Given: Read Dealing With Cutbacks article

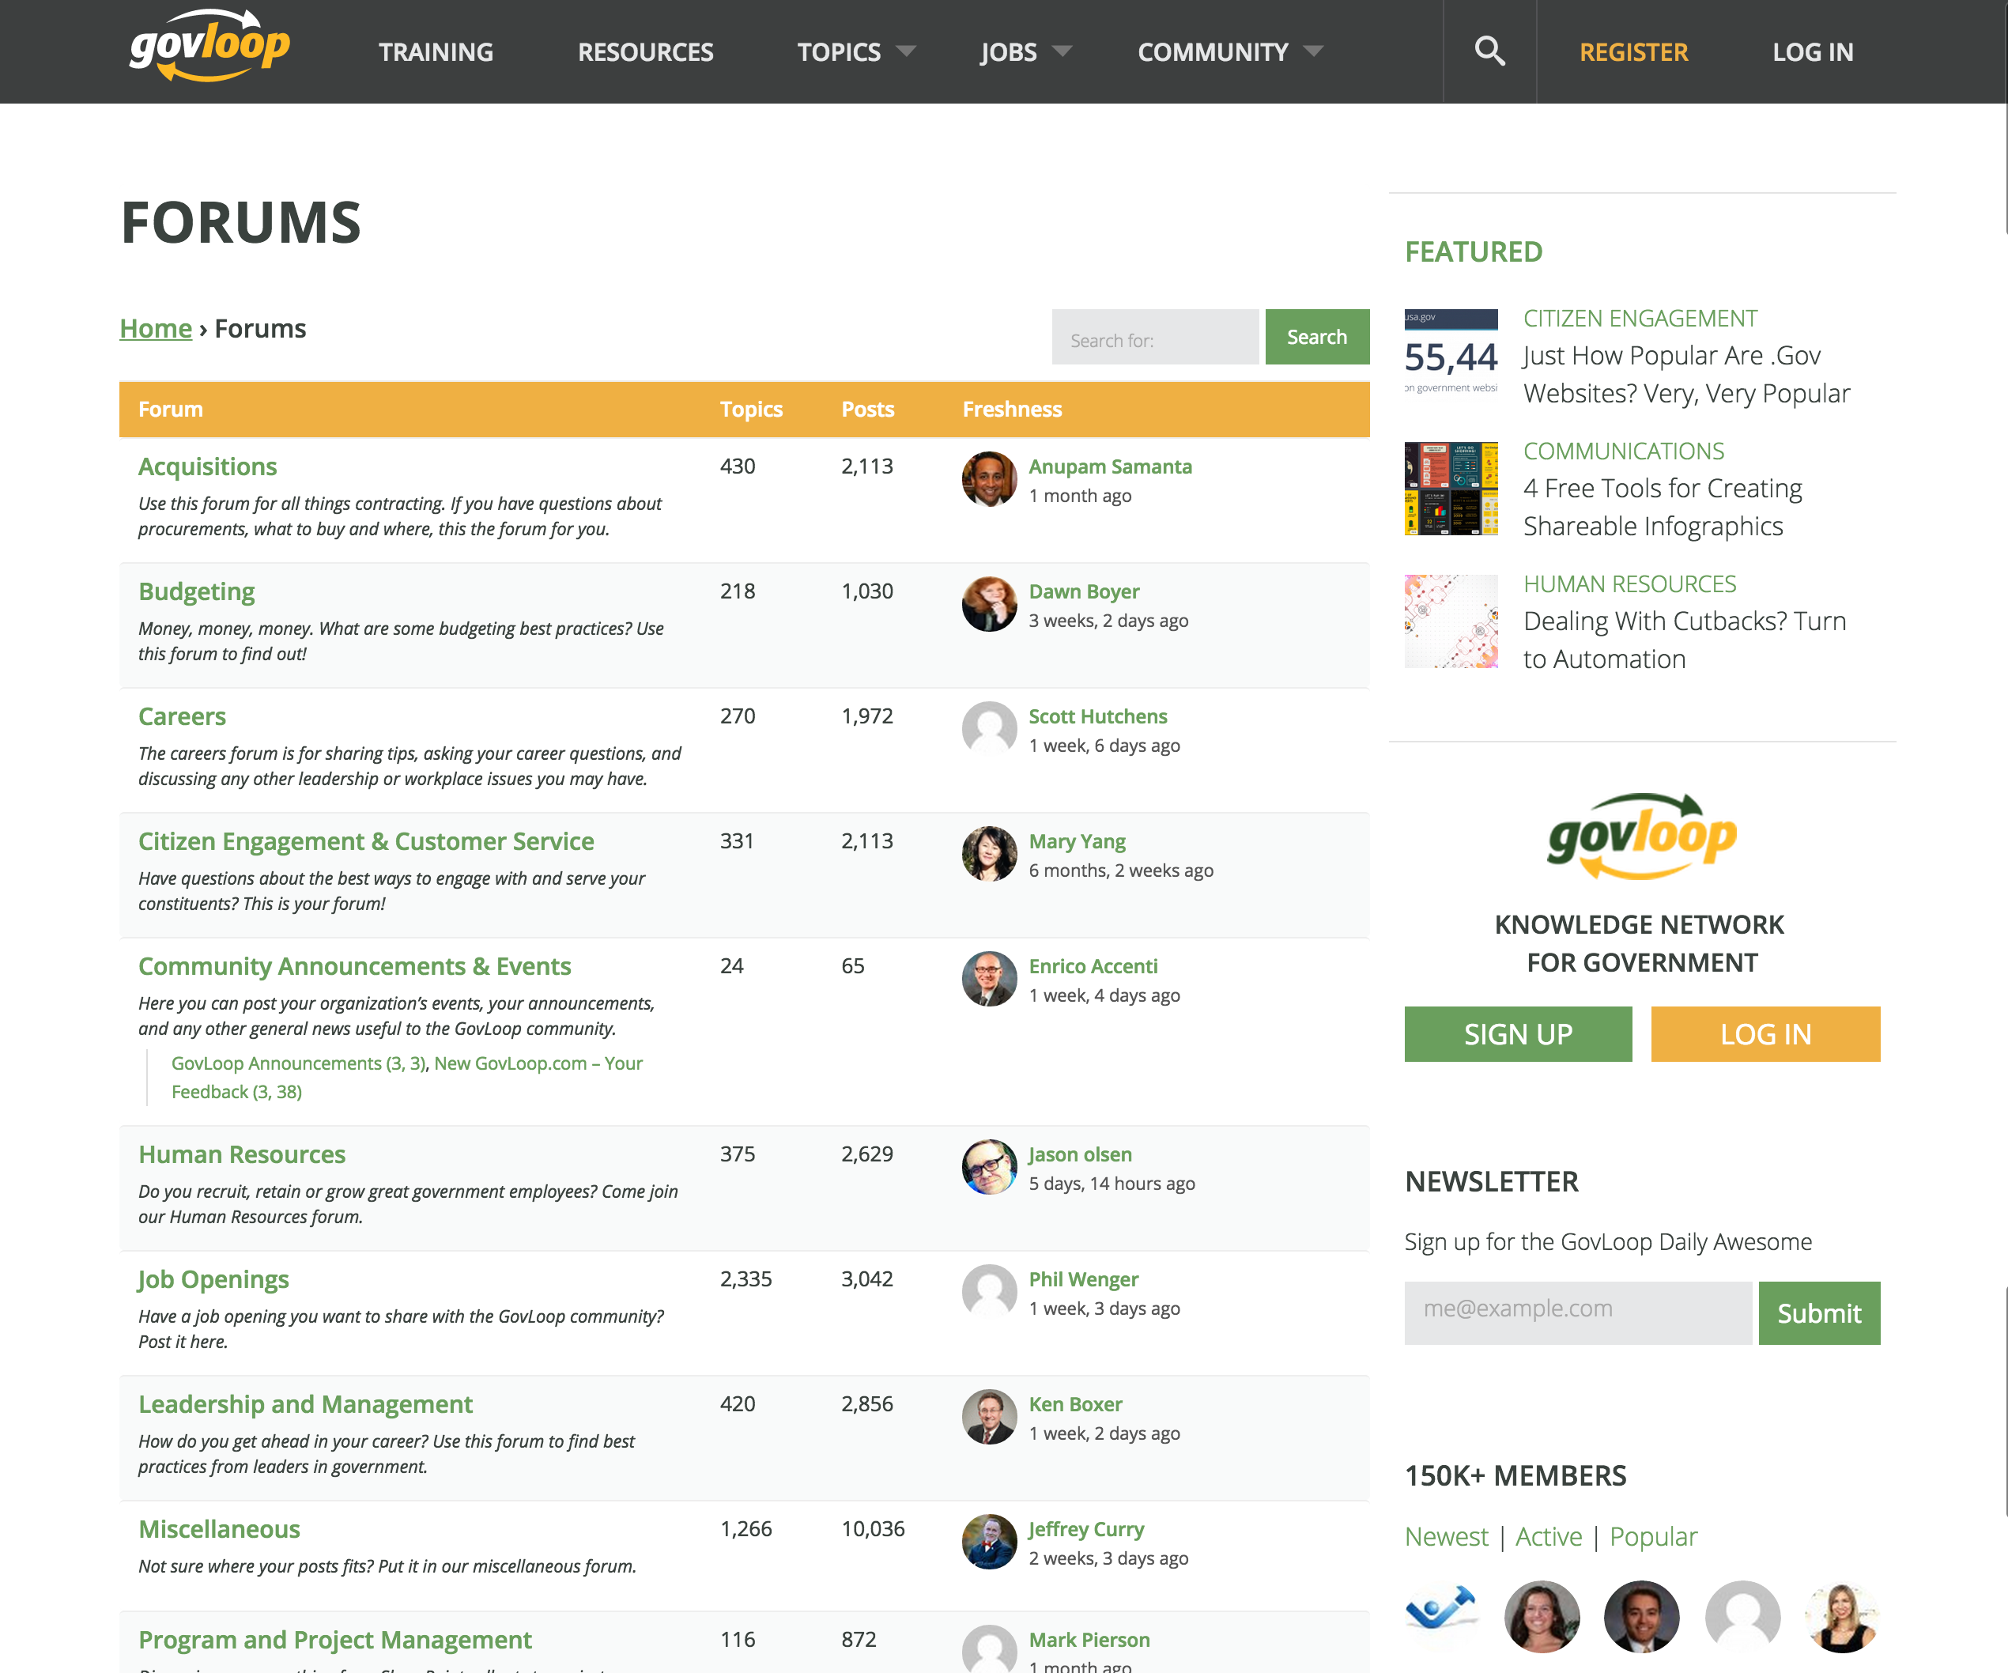Looking at the screenshot, I should click(x=1684, y=641).
